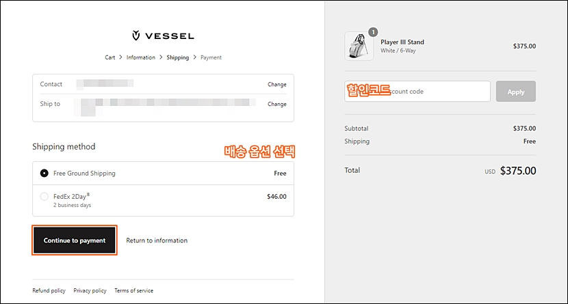Change the Ship to address
This screenshot has height=304, width=568.
tap(276, 104)
